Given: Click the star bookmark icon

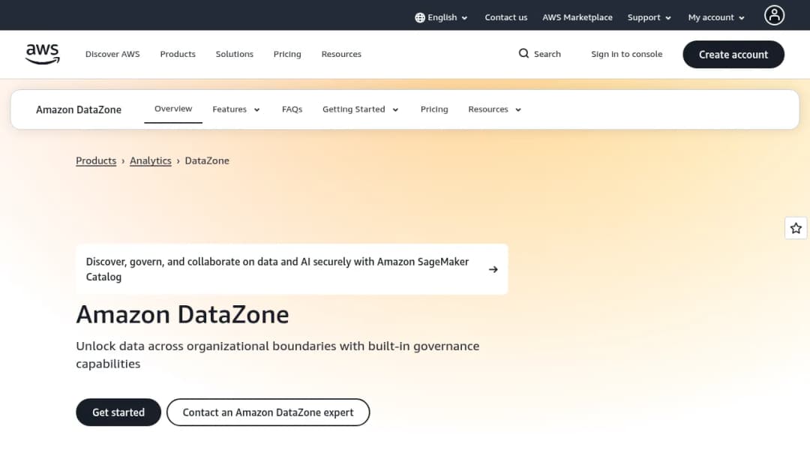Looking at the screenshot, I should coord(796,228).
